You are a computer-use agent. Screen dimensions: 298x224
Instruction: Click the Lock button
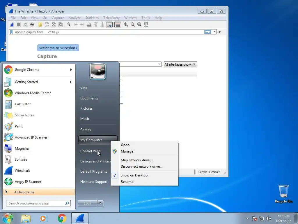pyautogui.click(x=87, y=203)
